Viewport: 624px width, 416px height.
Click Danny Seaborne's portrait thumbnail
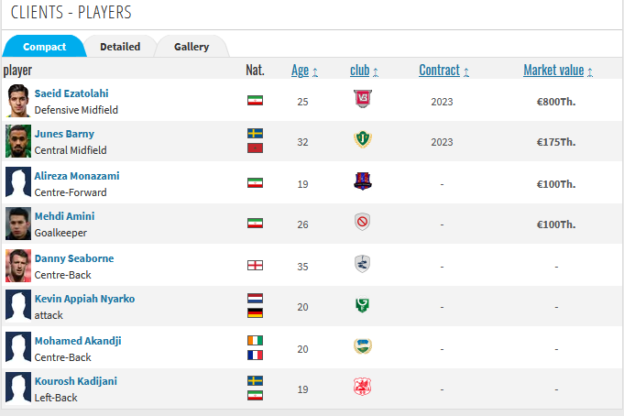pyautogui.click(x=17, y=266)
